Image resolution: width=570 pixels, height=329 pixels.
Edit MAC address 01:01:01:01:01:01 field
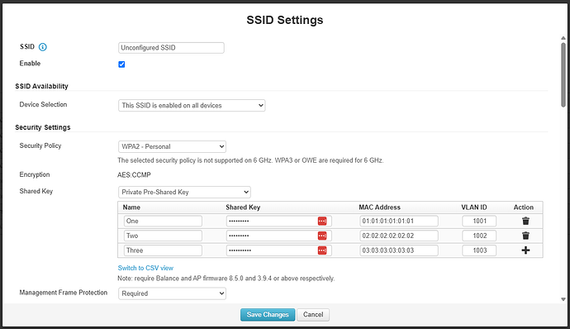tap(399, 221)
